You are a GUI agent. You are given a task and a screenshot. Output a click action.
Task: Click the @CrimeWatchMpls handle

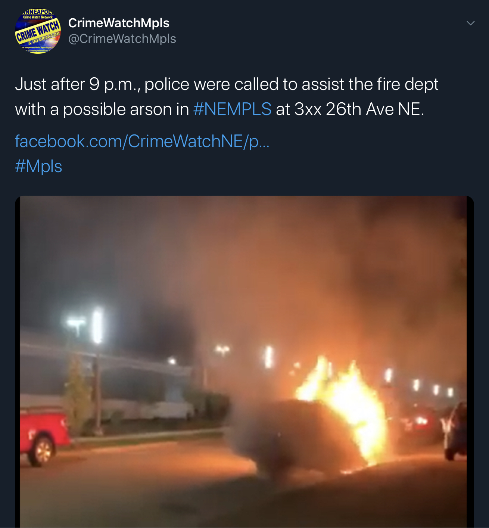pyautogui.click(x=122, y=39)
